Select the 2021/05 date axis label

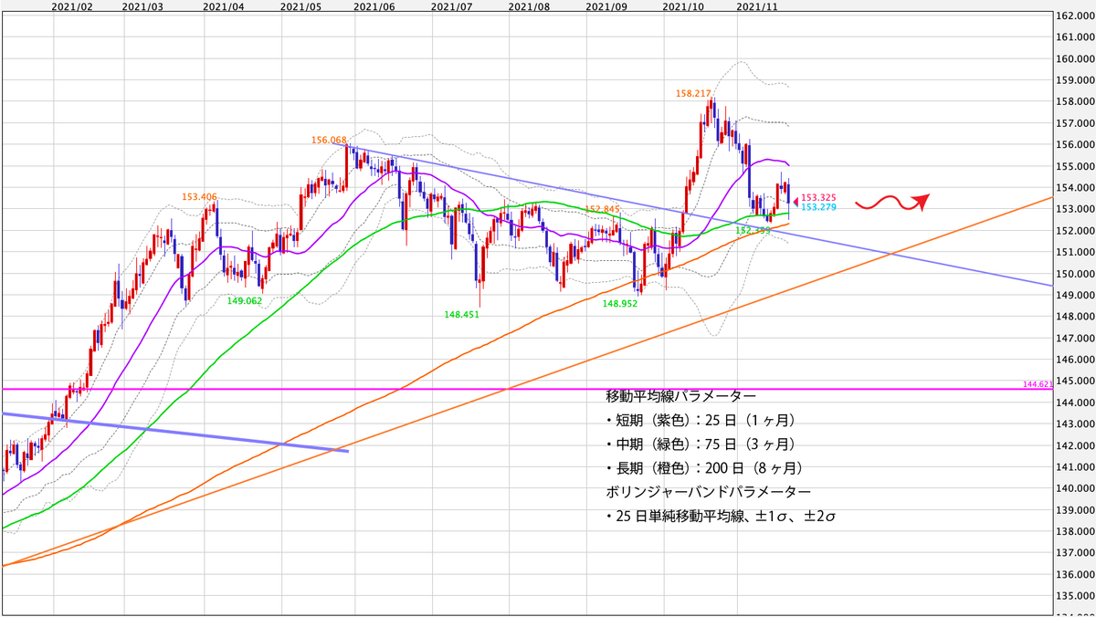pos(301,6)
